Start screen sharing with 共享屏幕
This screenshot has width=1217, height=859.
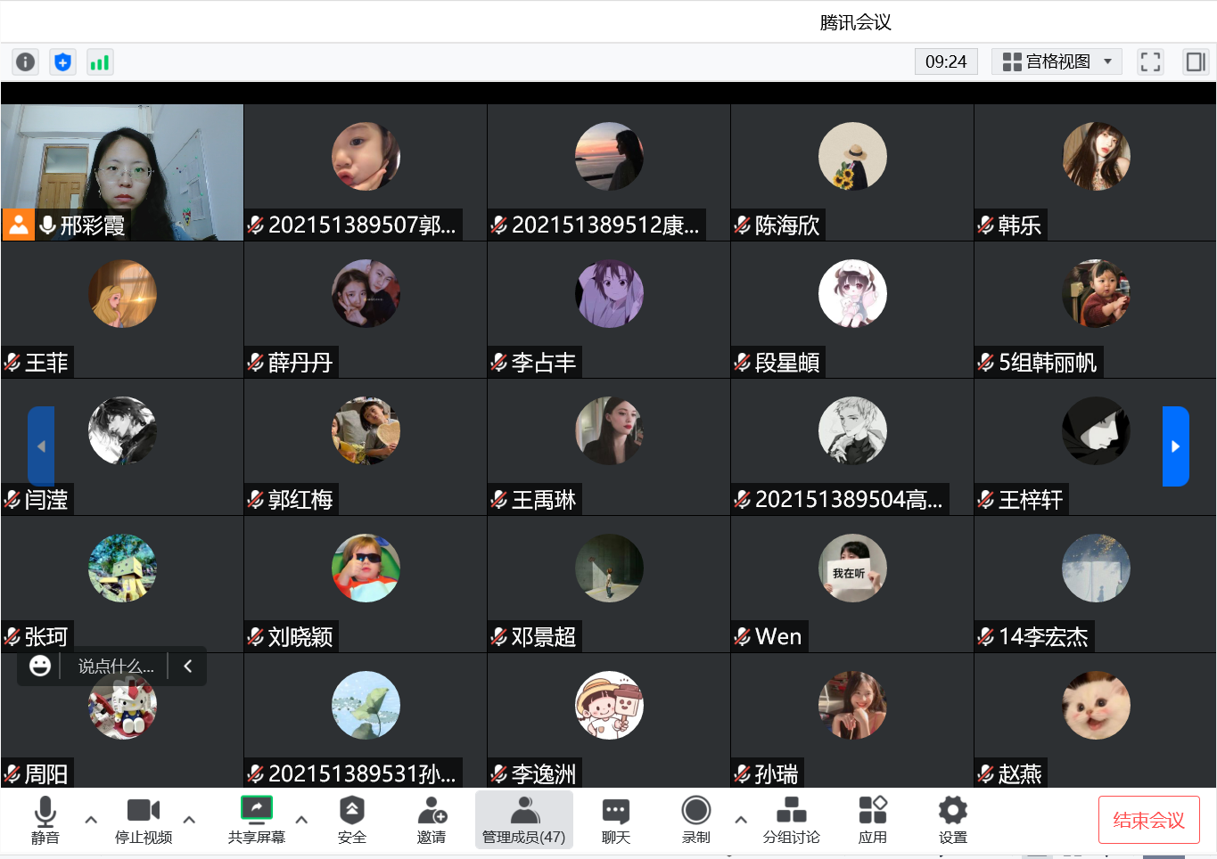coord(256,820)
